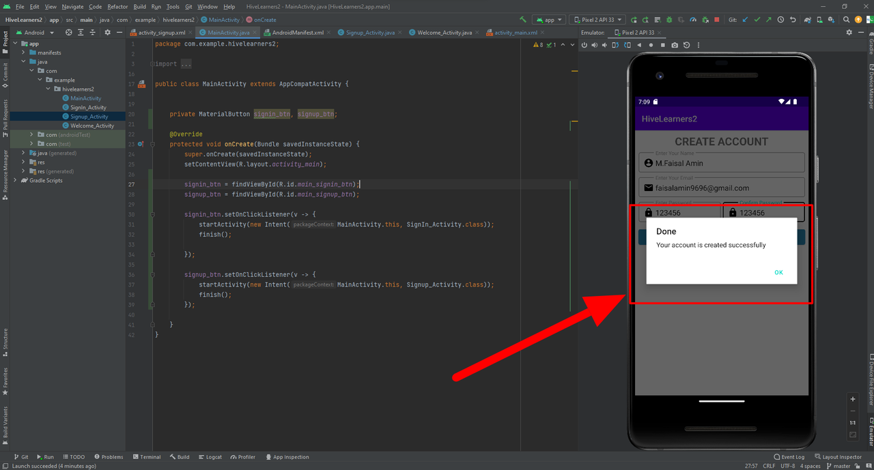Click Git Push green arrow

coord(769,20)
